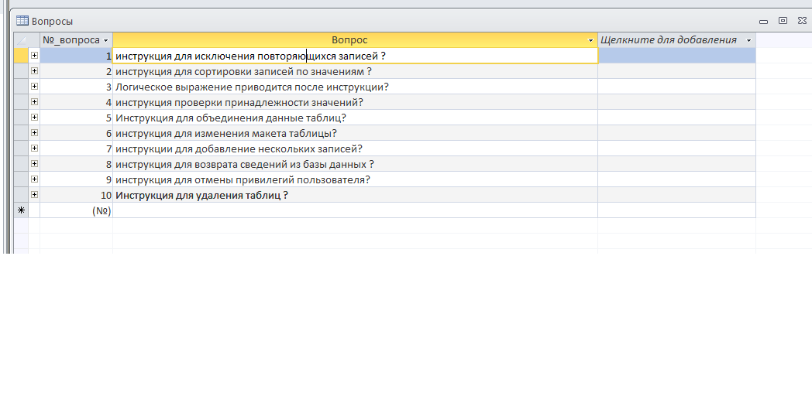Click the cell 'инструкция для отмены привилегий пользователя?'

click(x=355, y=179)
